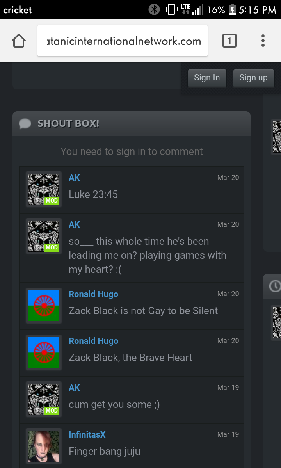This screenshot has width=281, height=468.
Task: Open AK's profile link on 'cum get you some' post
Action: pos(74,388)
